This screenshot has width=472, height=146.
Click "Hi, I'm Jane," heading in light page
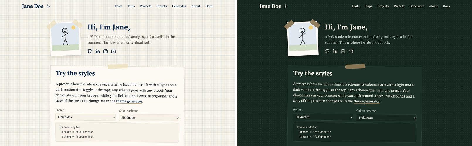pyautogui.click(x=109, y=27)
